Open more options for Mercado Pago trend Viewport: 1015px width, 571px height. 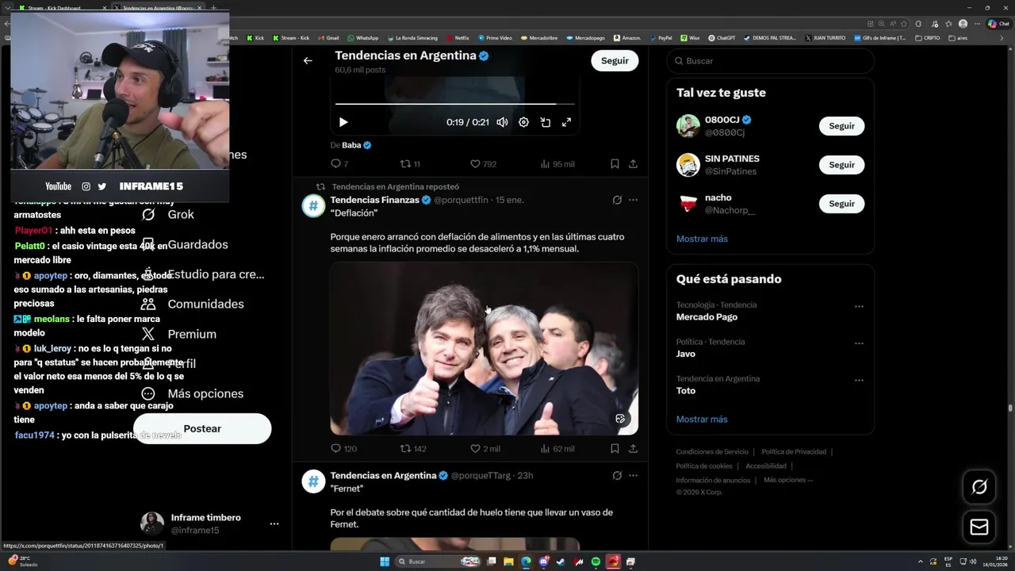pyautogui.click(x=859, y=306)
